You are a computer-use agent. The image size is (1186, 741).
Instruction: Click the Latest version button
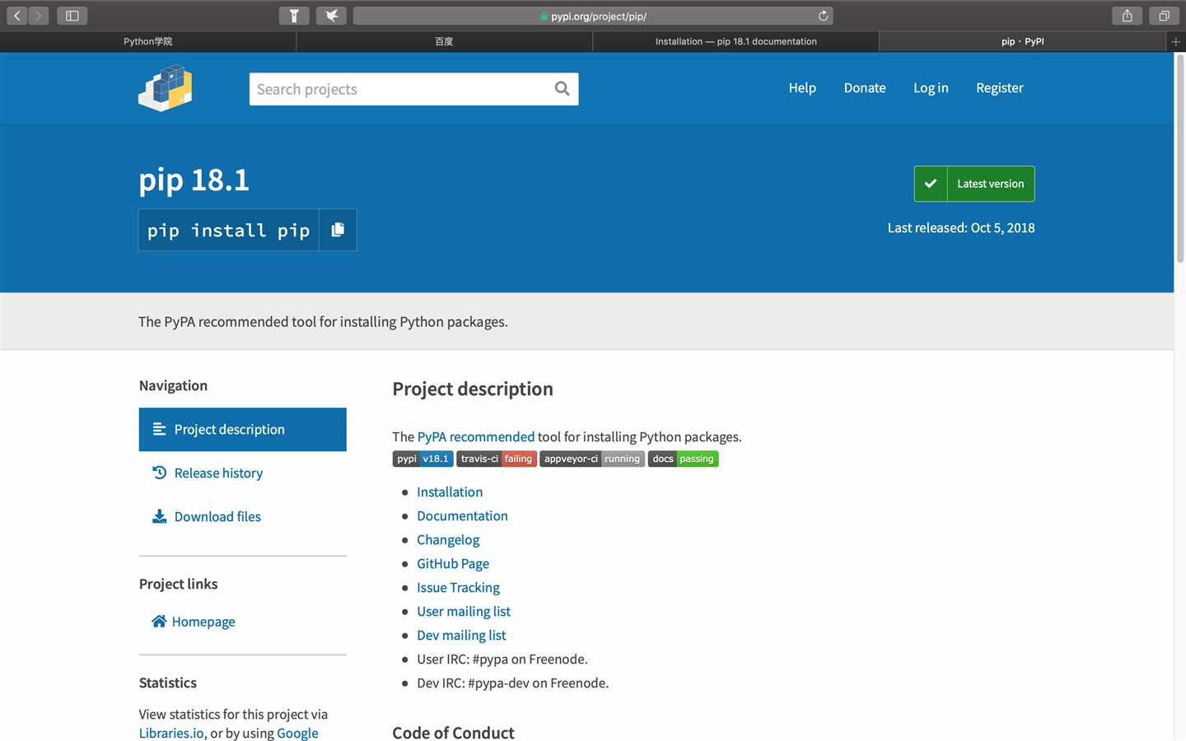pos(974,184)
